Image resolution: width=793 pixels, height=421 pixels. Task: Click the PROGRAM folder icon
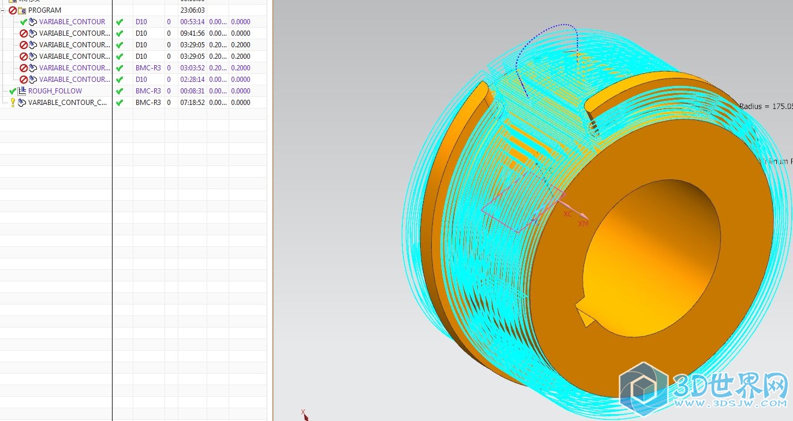[22, 10]
